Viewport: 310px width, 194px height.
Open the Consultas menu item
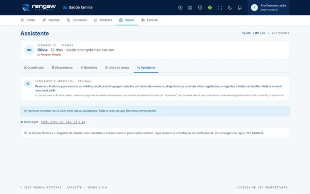(77, 20)
